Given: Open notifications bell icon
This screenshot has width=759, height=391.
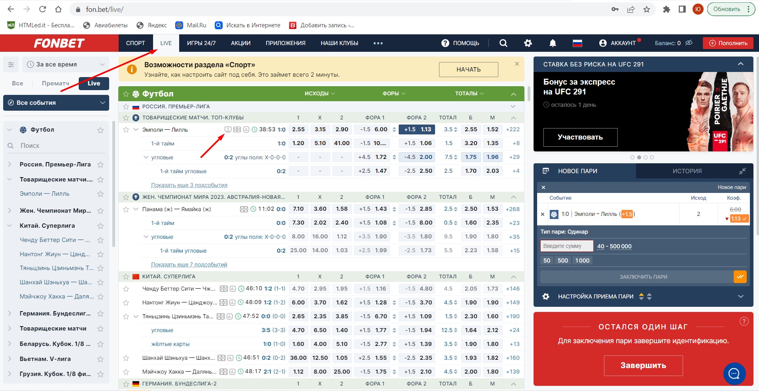Looking at the screenshot, I should pos(553,43).
